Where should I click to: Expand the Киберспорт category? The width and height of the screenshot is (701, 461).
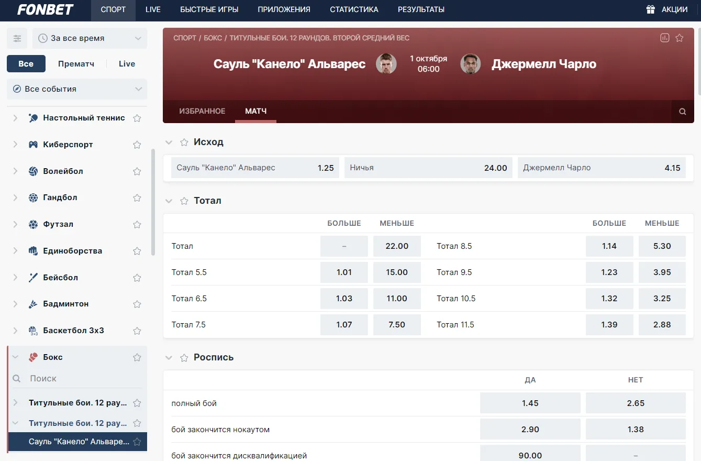coord(15,145)
